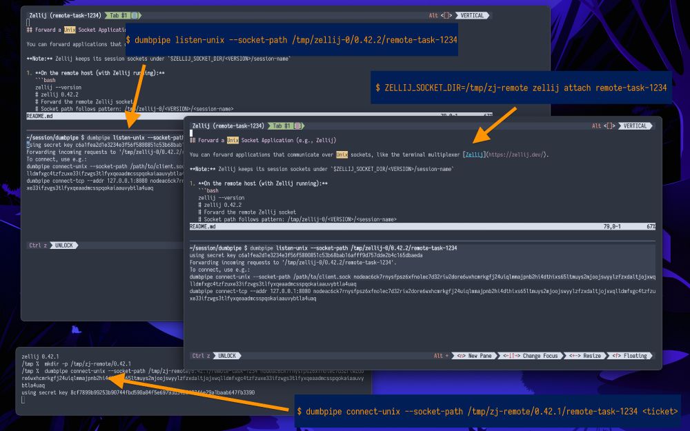Click the front window title Zellij (remote-task-1234)
This screenshot has width=690, height=431.
(x=228, y=126)
